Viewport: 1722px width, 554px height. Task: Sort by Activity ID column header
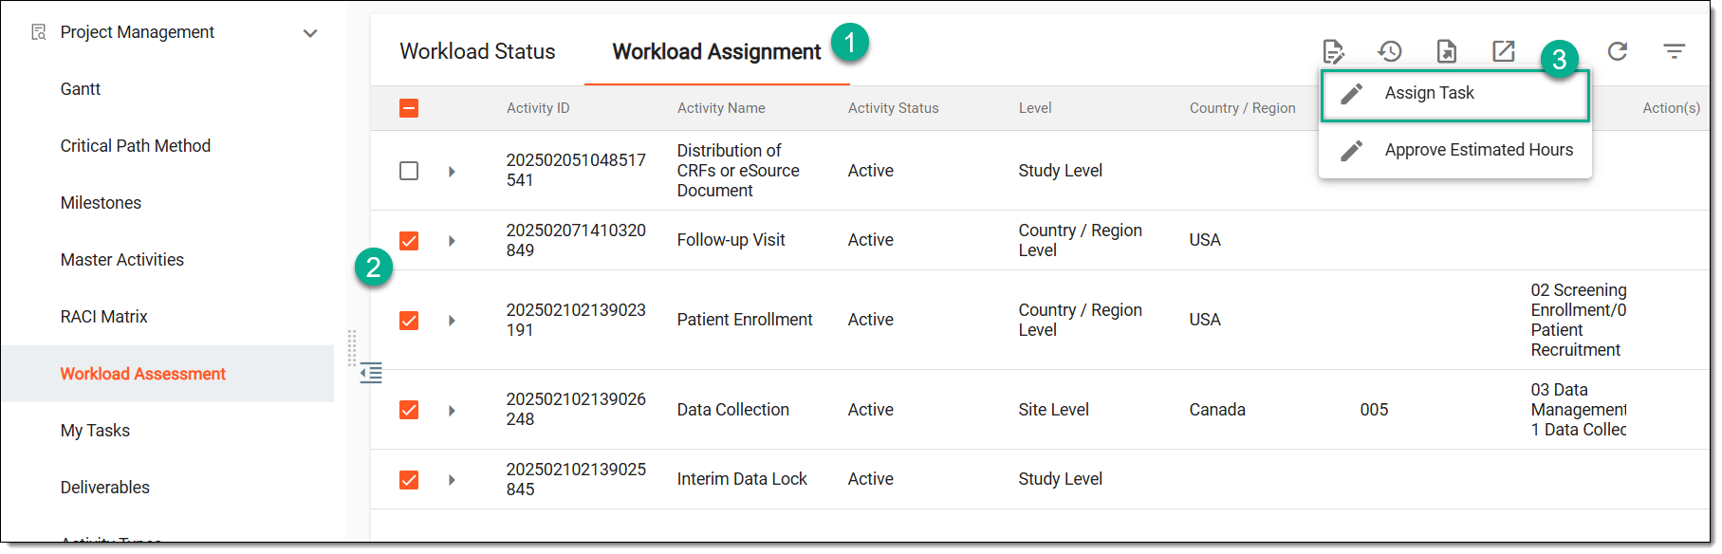538,108
